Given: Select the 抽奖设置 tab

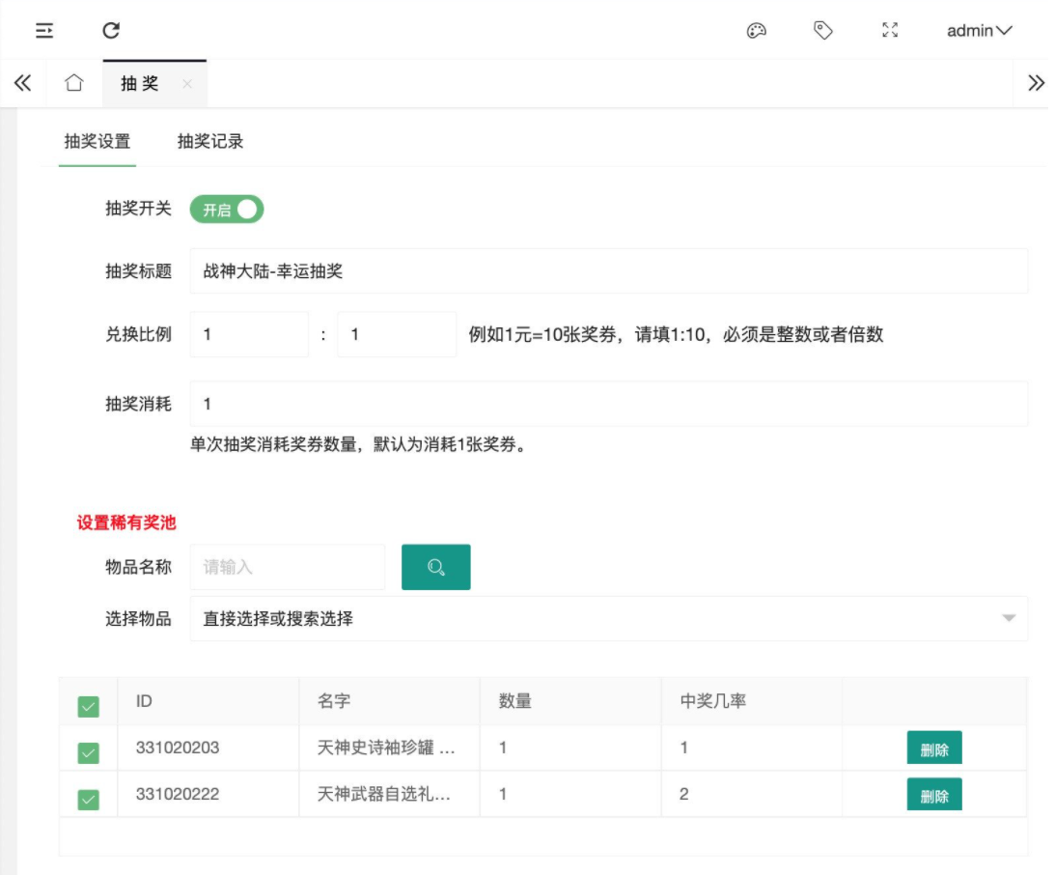Looking at the screenshot, I should click(97, 142).
